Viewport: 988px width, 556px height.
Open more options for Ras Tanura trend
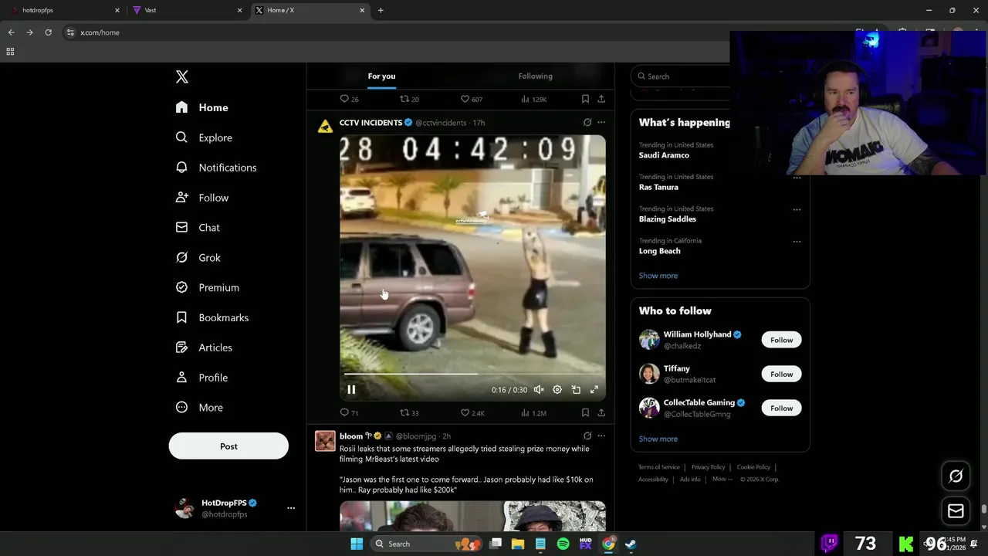point(797,178)
